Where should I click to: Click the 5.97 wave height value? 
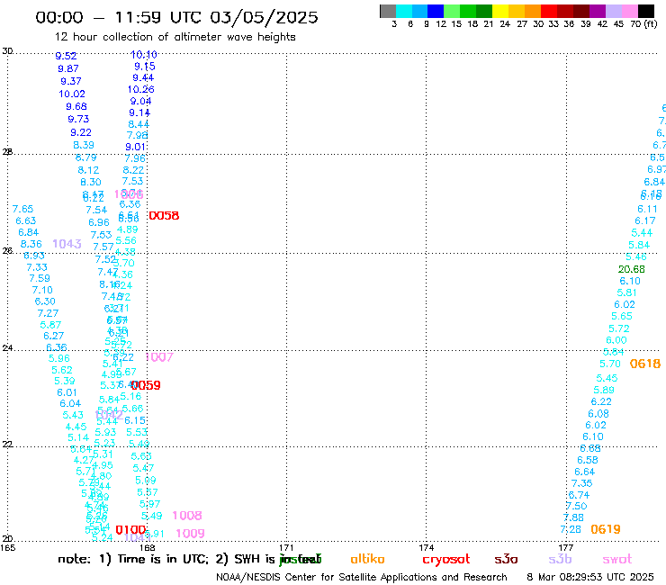pos(149,504)
